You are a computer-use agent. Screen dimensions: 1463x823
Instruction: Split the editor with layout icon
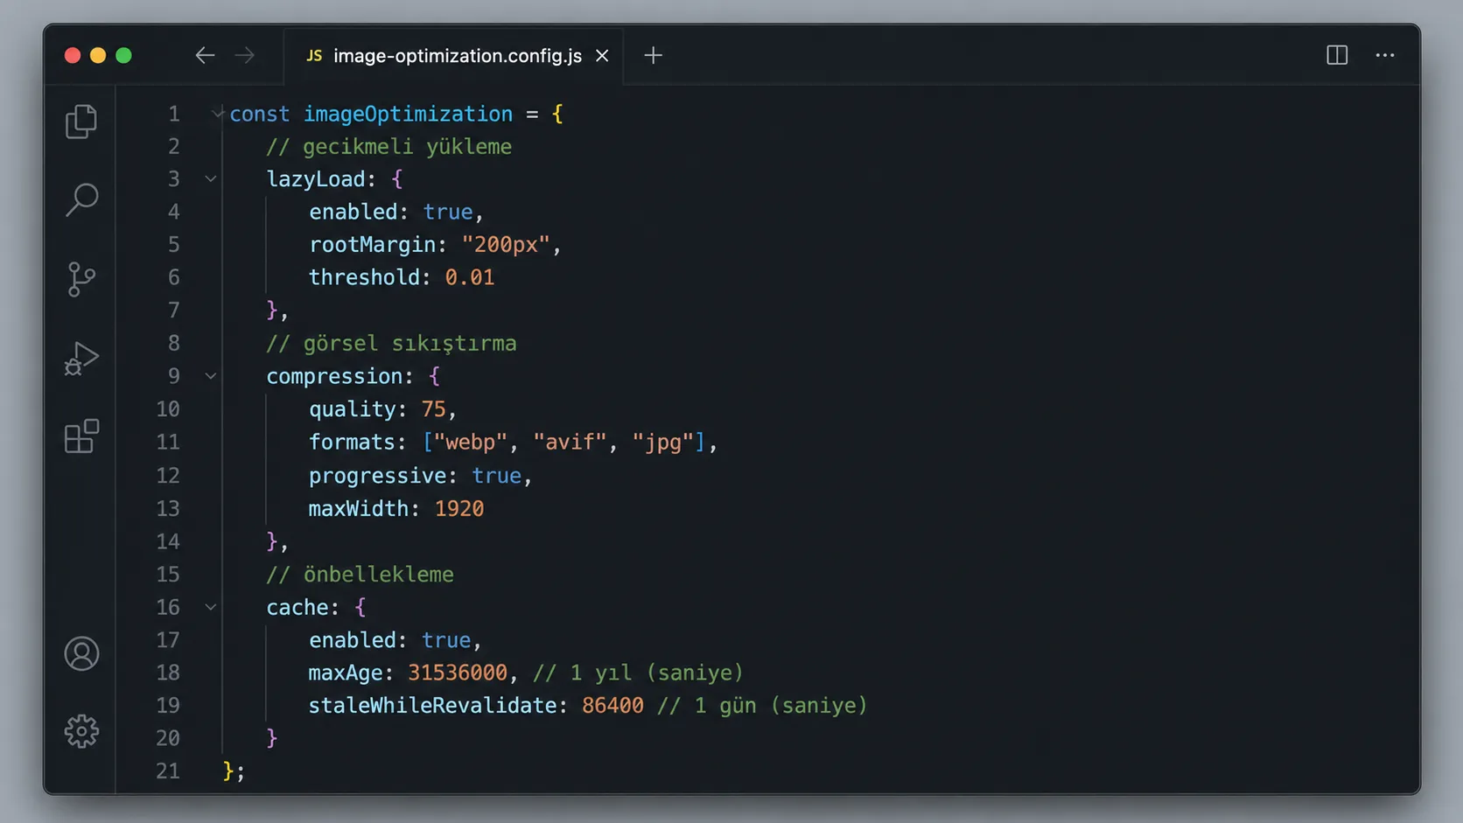point(1337,55)
